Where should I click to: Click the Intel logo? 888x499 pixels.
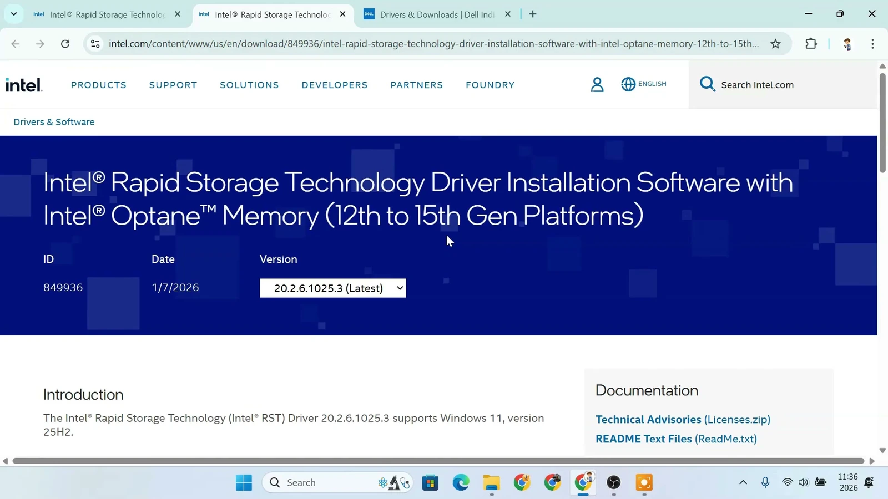24,85
